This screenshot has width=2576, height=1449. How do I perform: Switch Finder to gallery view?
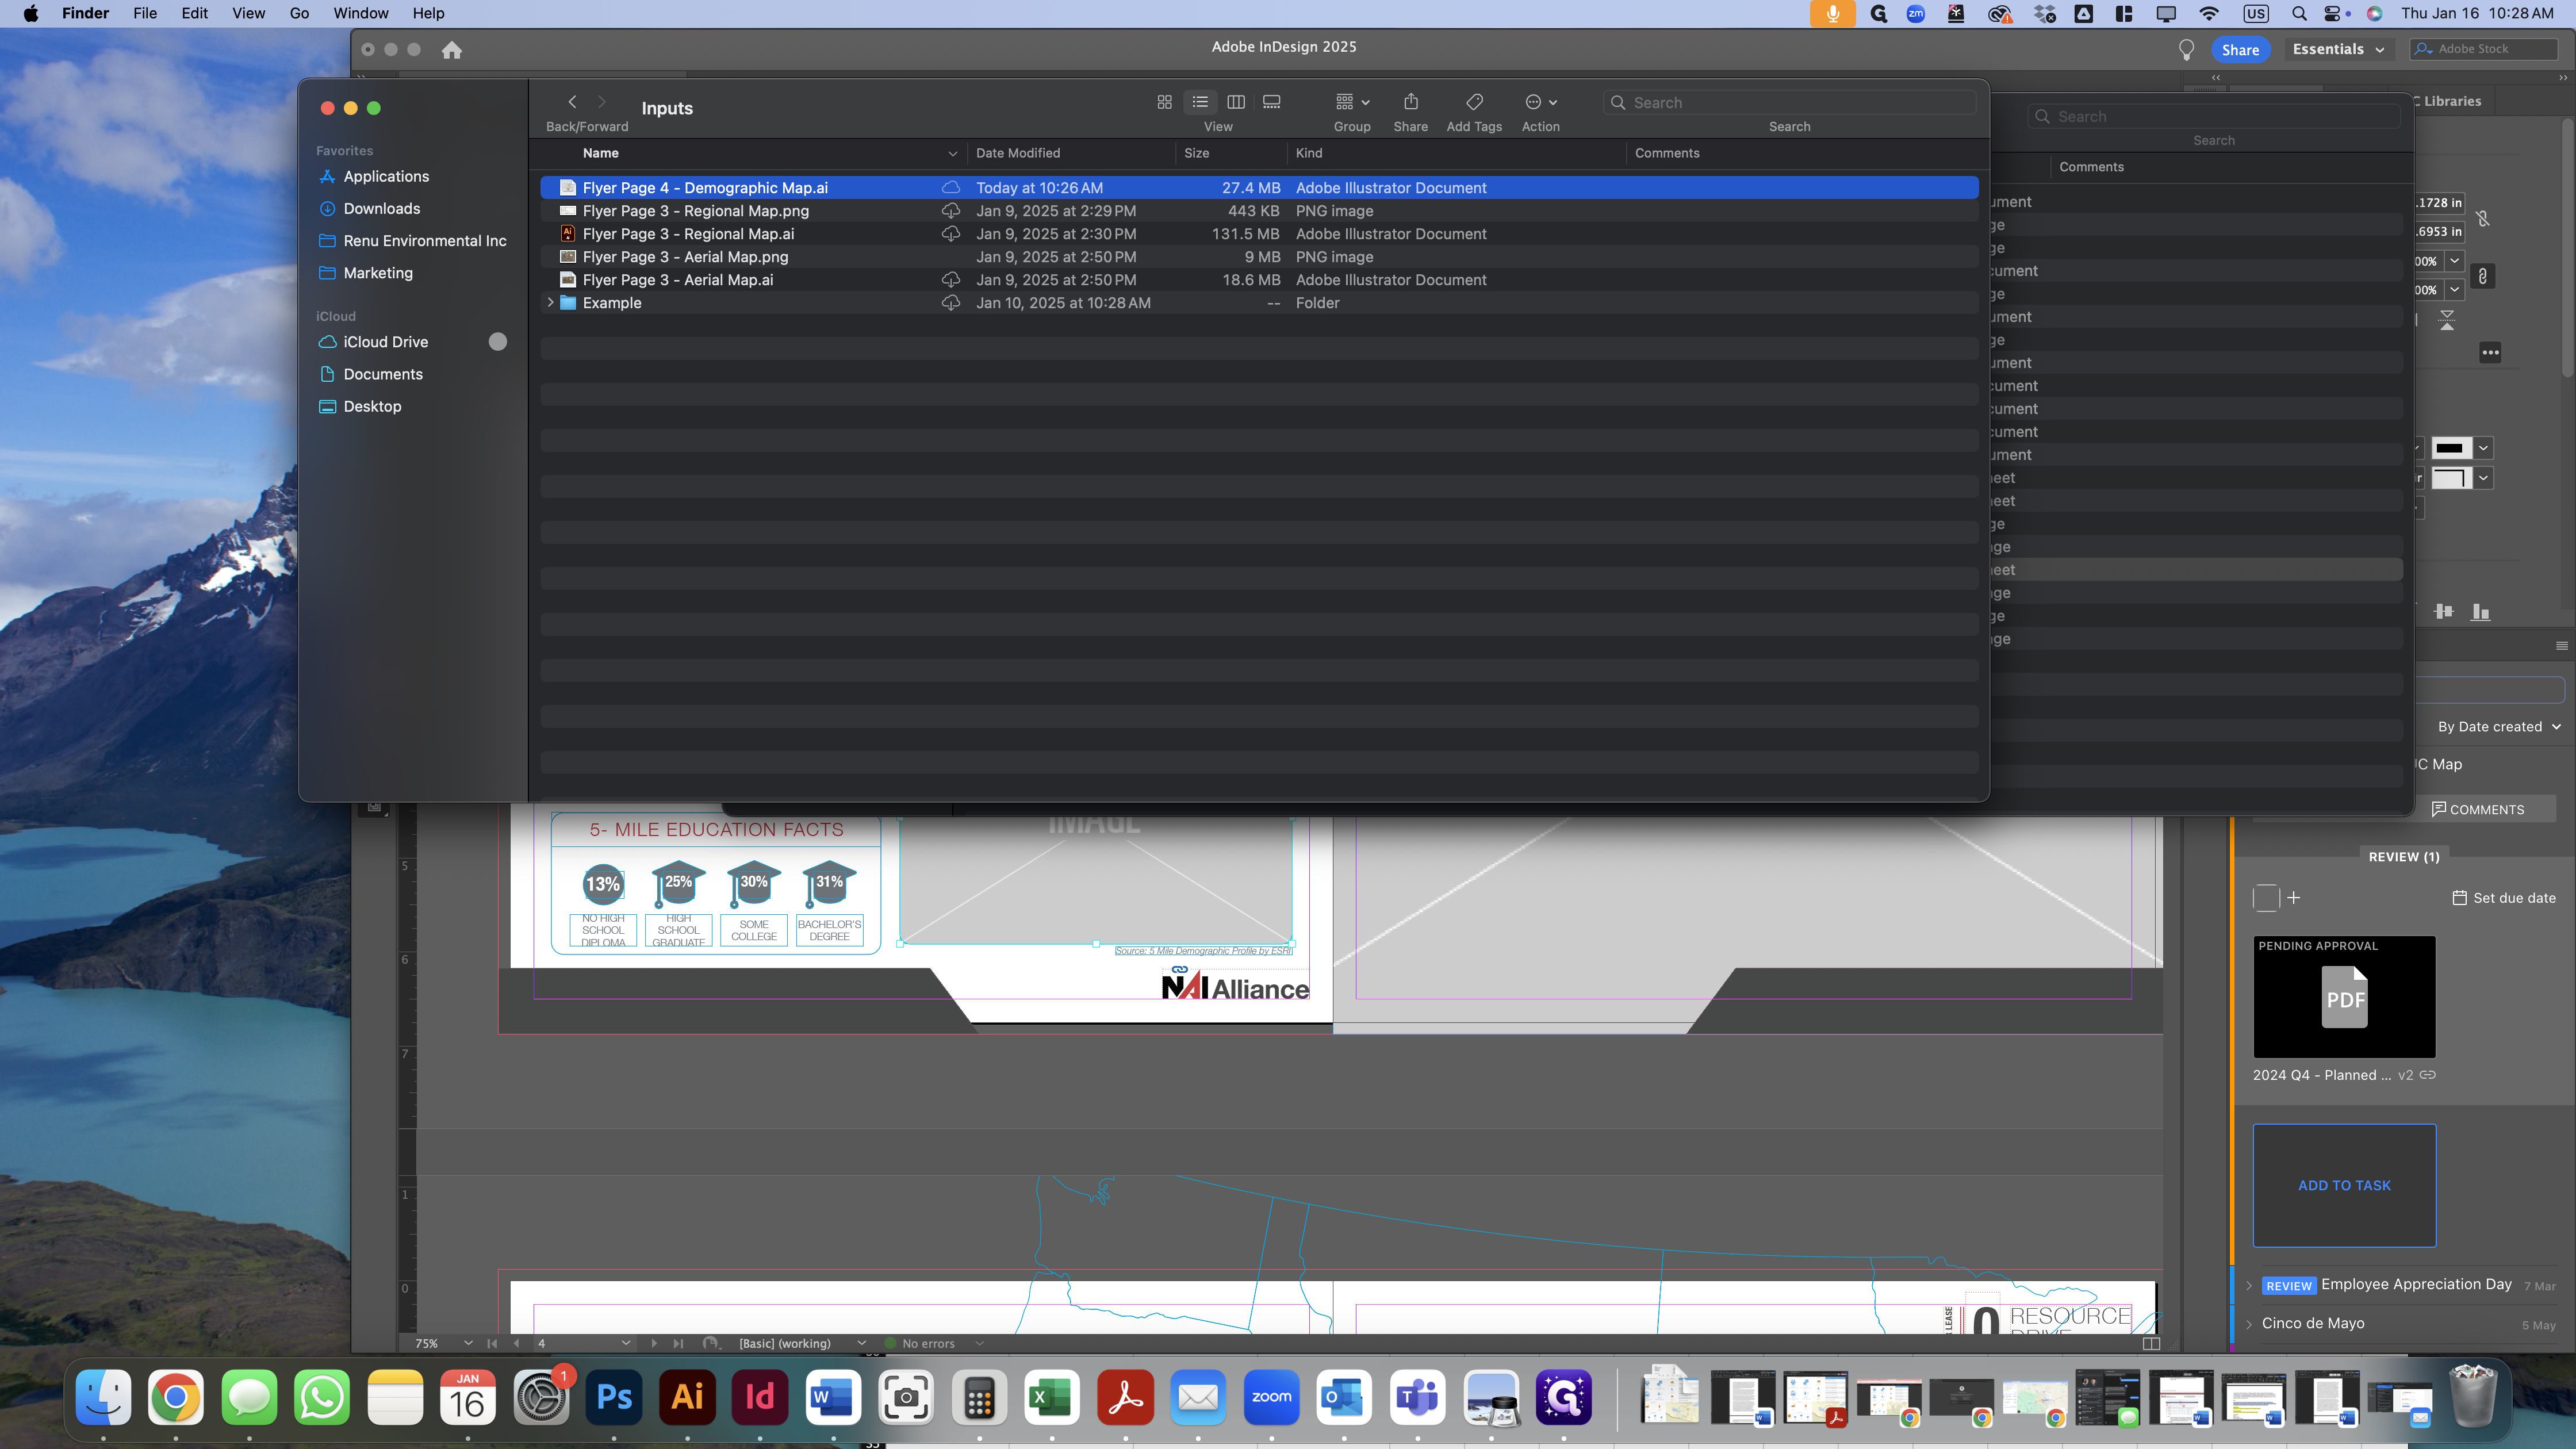point(1272,102)
